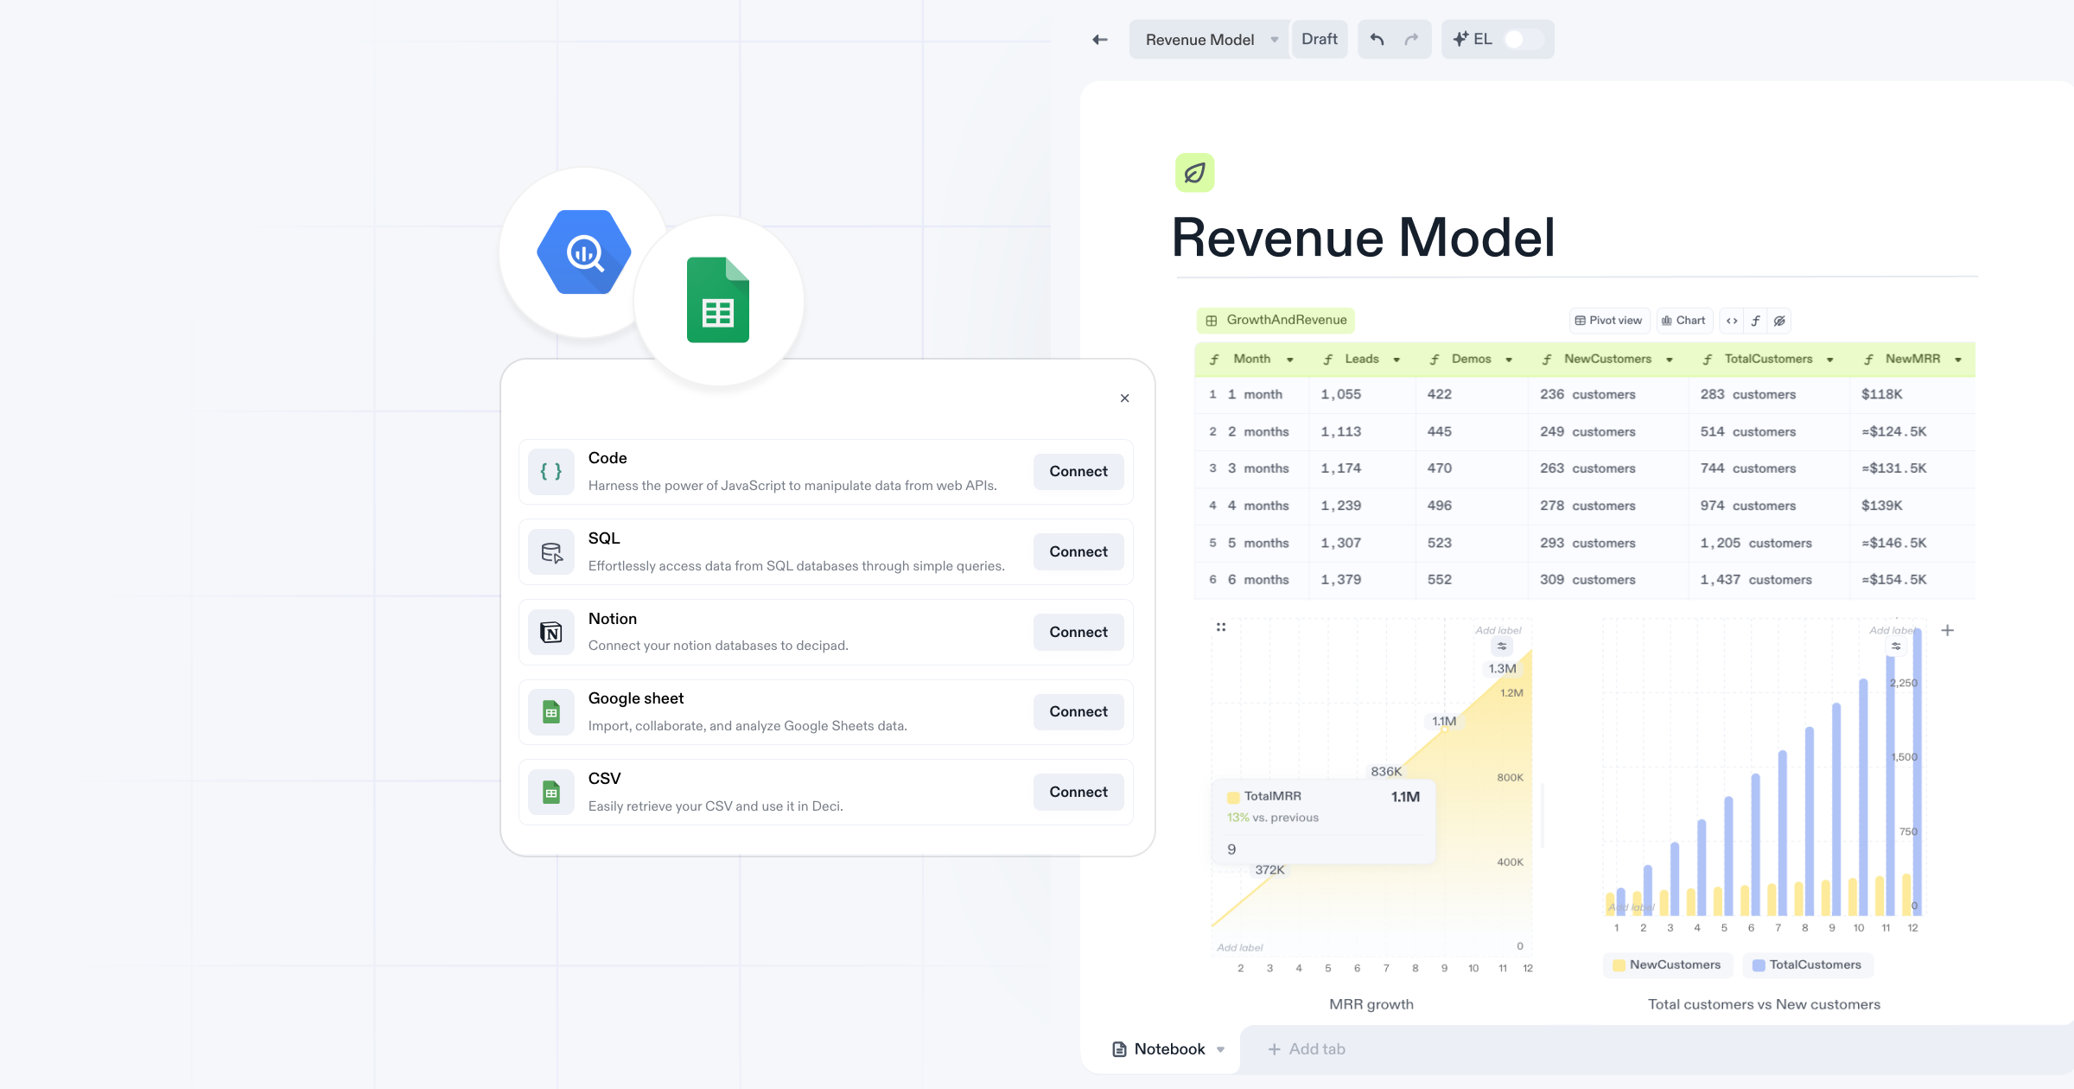The image size is (2074, 1089).
Task: Open the Demos column dropdown
Action: tap(1509, 360)
